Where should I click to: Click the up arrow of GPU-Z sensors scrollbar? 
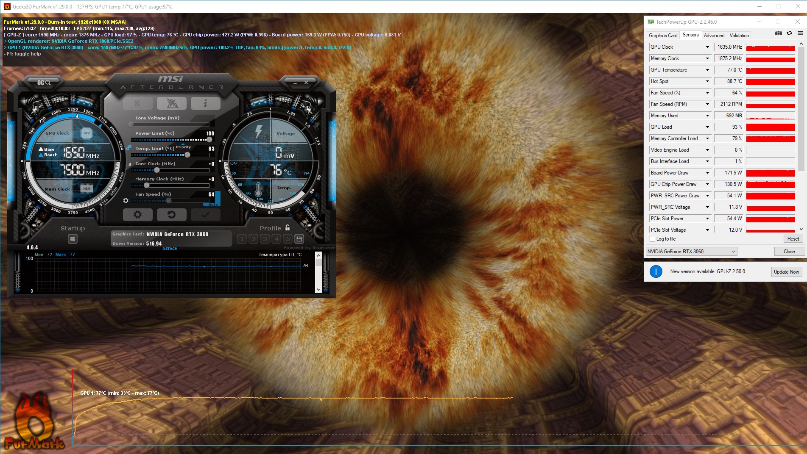801,44
